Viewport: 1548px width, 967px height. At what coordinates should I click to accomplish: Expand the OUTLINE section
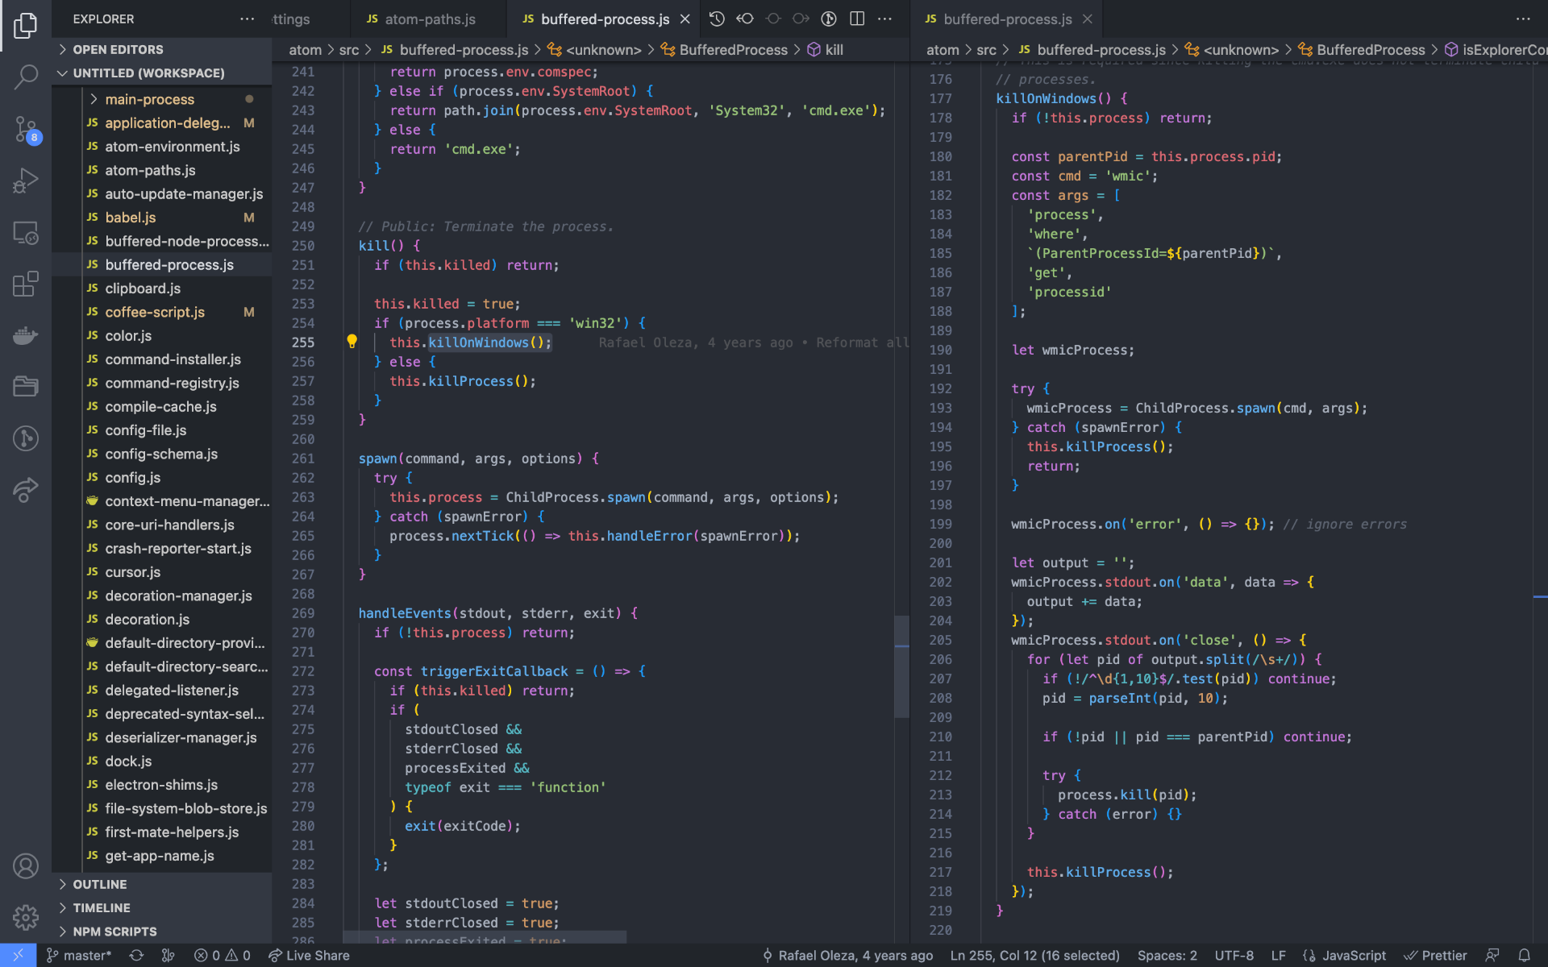click(x=100, y=884)
